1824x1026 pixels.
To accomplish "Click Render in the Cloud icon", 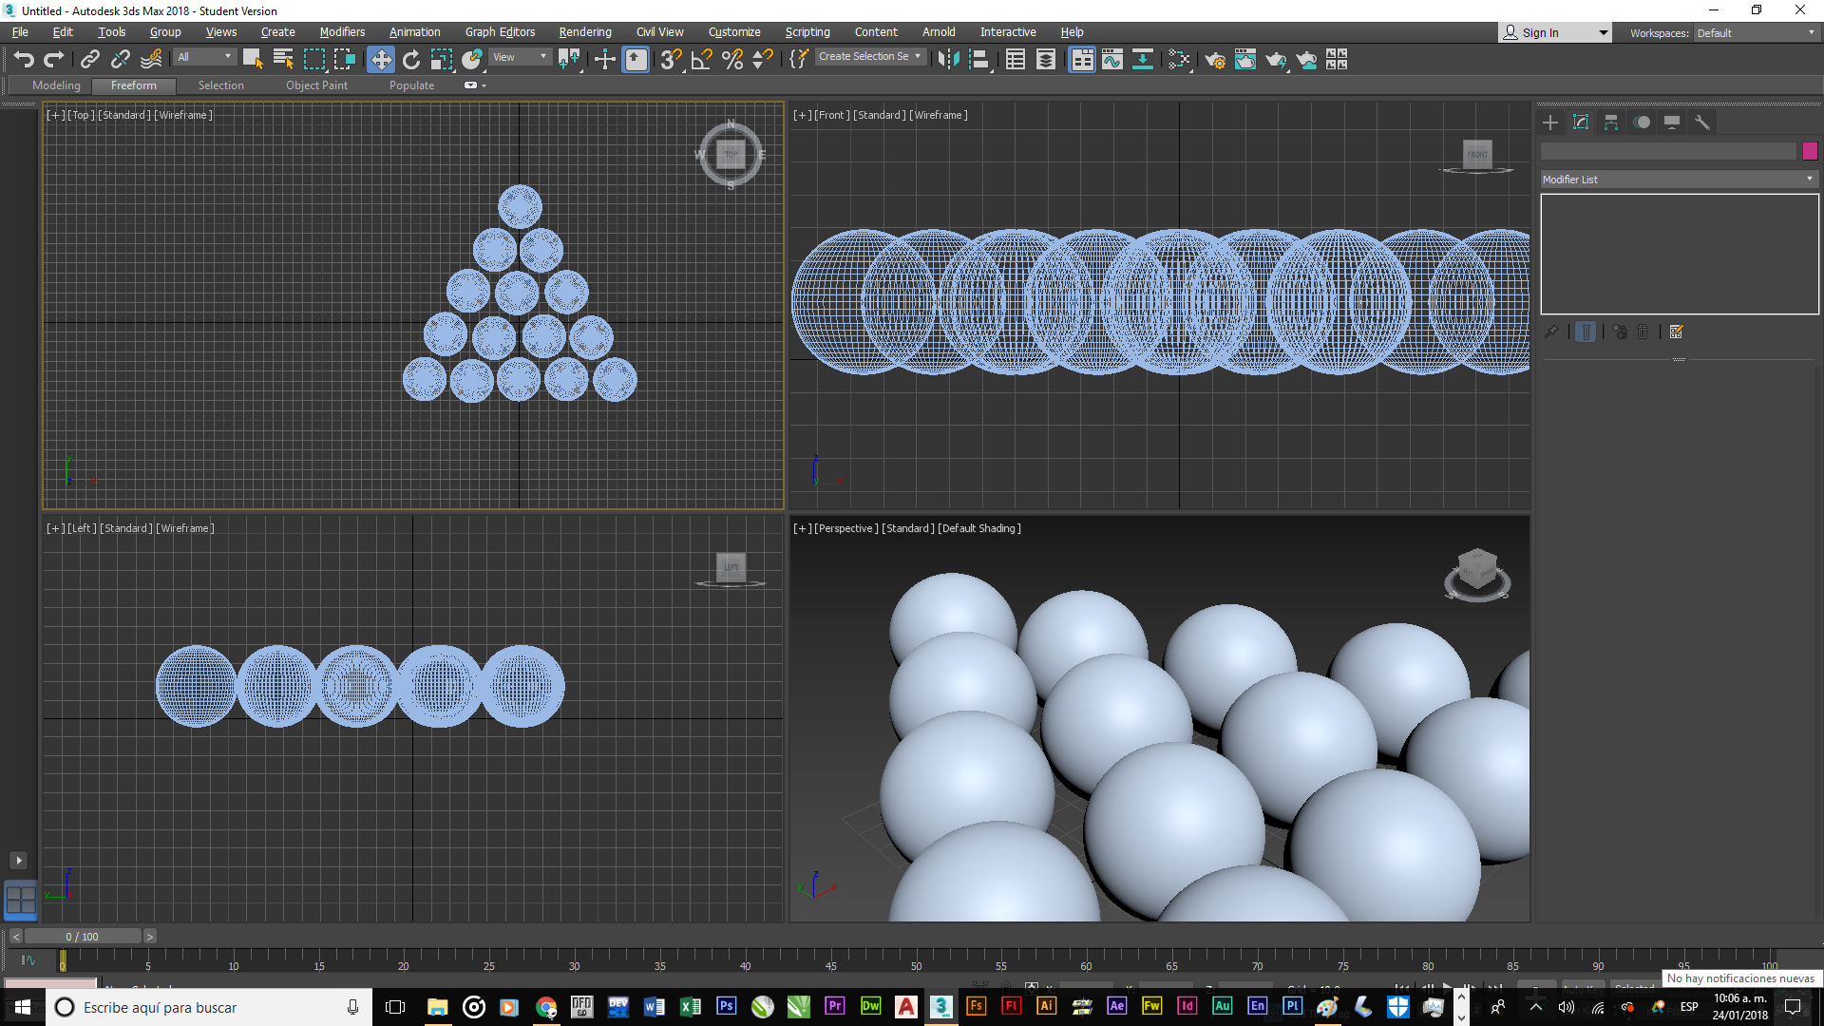I will click(x=1306, y=59).
